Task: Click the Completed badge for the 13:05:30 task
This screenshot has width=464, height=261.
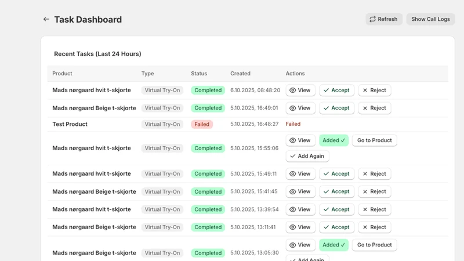Action: [x=208, y=253]
